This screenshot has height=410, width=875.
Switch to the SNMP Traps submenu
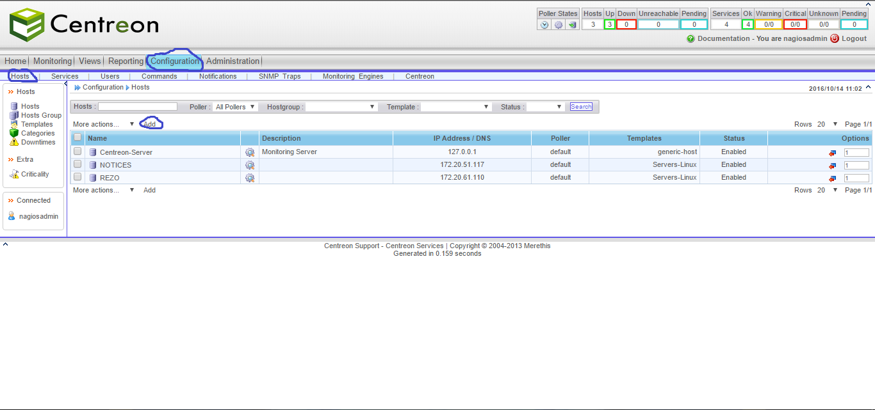click(x=279, y=76)
